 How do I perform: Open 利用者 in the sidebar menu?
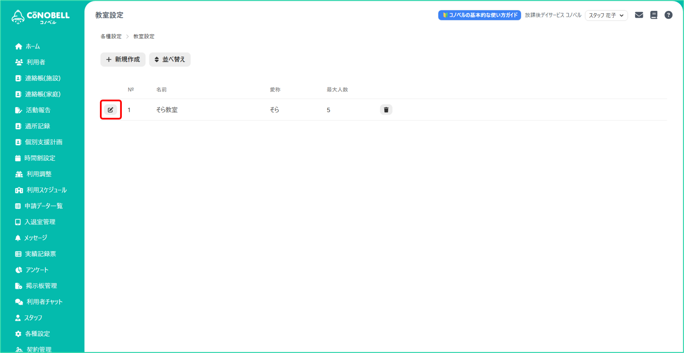click(36, 62)
